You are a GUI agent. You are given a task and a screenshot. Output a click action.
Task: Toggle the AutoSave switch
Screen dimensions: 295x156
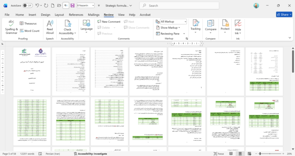27,5
